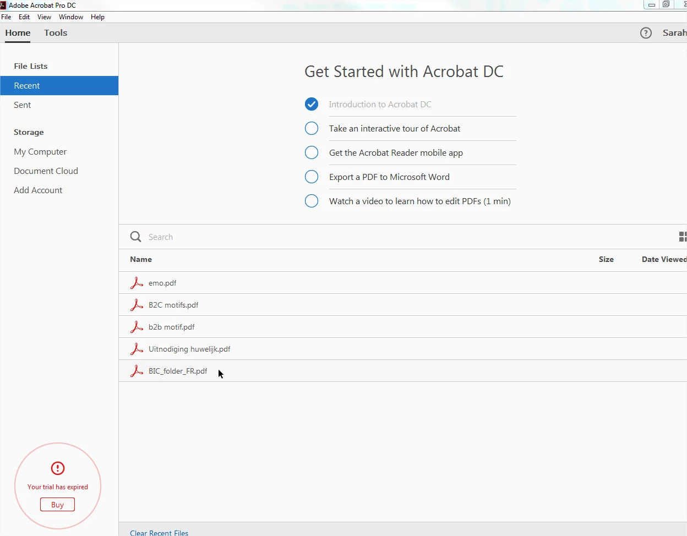Viewport: 687px width, 536px height.
Task: Sort by the Size column header
Action: click(606, 259)
